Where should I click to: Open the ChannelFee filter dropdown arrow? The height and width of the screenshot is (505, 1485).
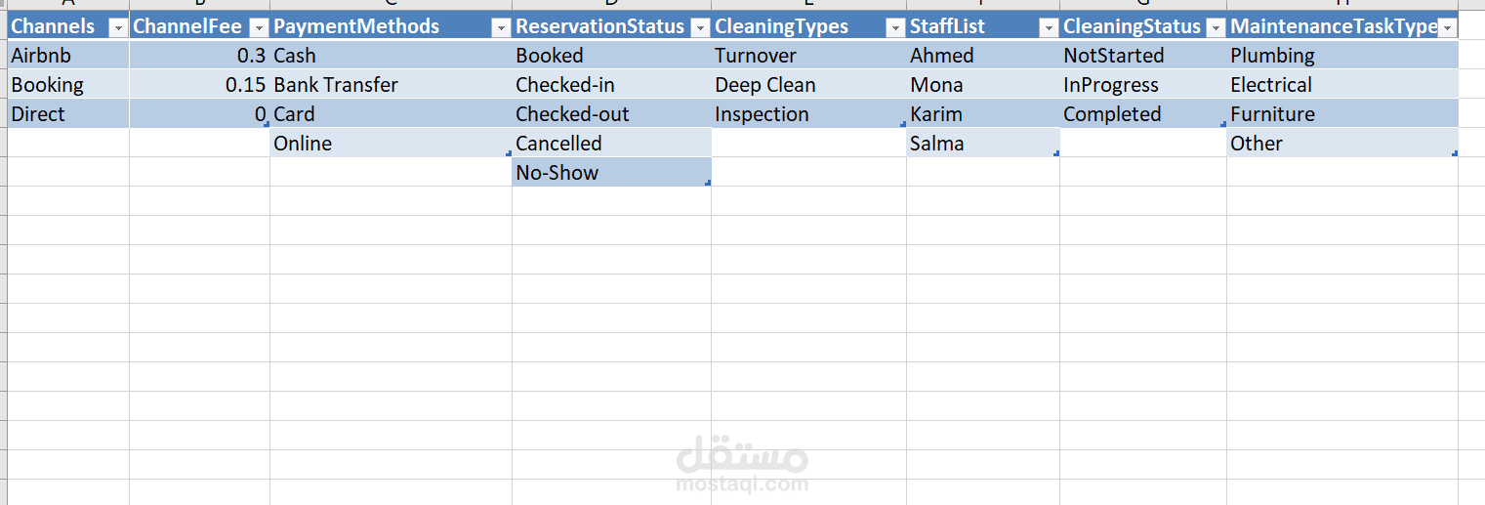[x=259, y=28]
